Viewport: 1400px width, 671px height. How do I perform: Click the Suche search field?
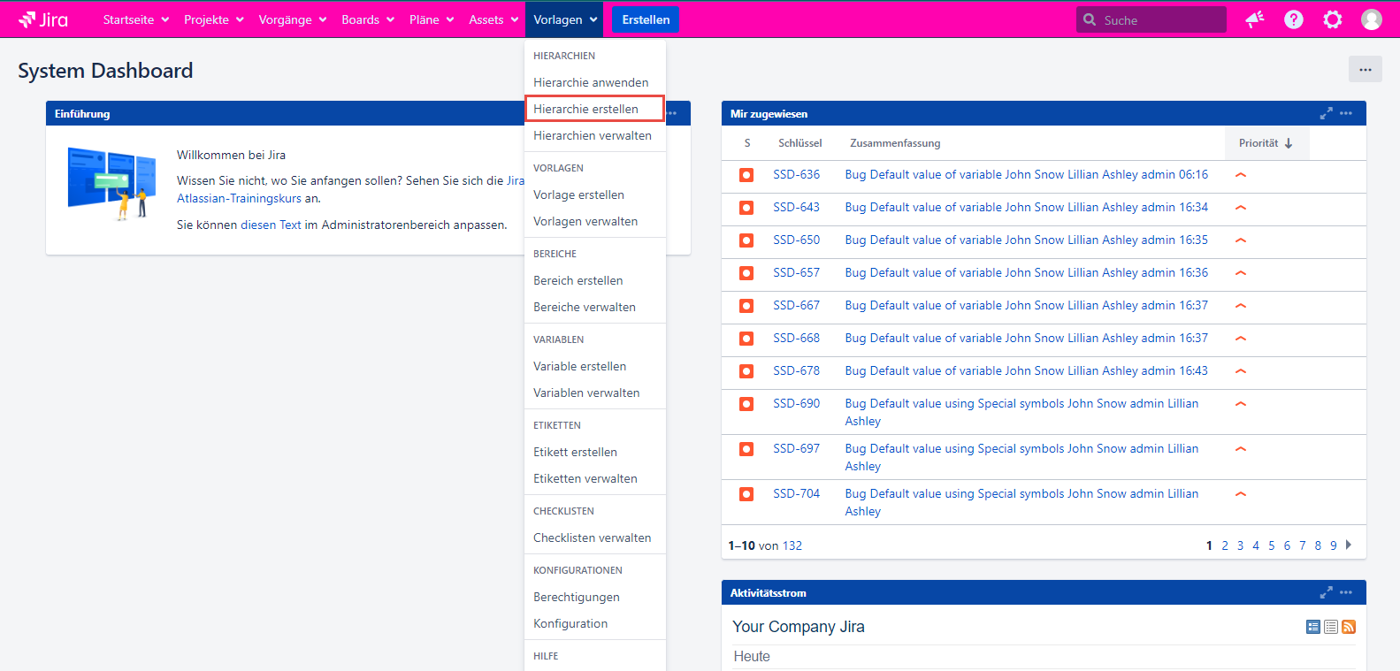pyautogui.click(x=1159, y=19)
